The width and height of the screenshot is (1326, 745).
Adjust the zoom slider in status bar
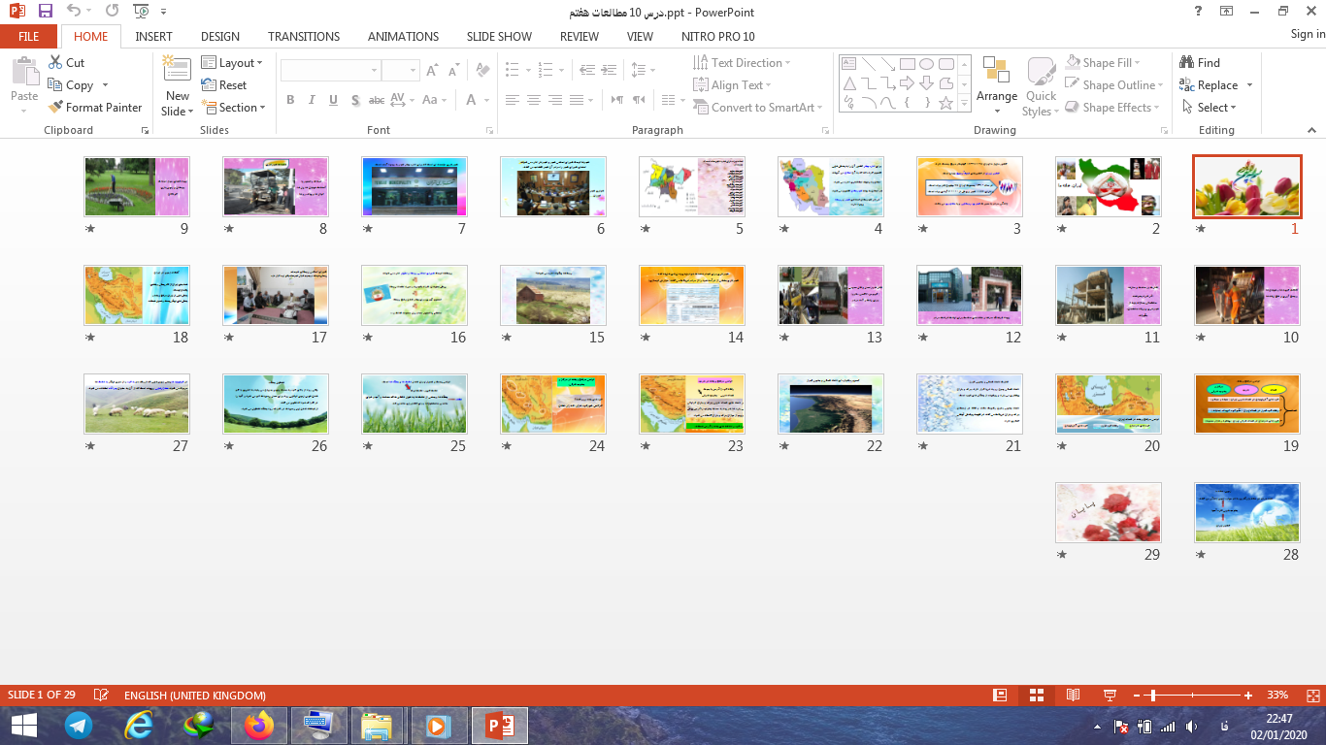[1152, 696]
